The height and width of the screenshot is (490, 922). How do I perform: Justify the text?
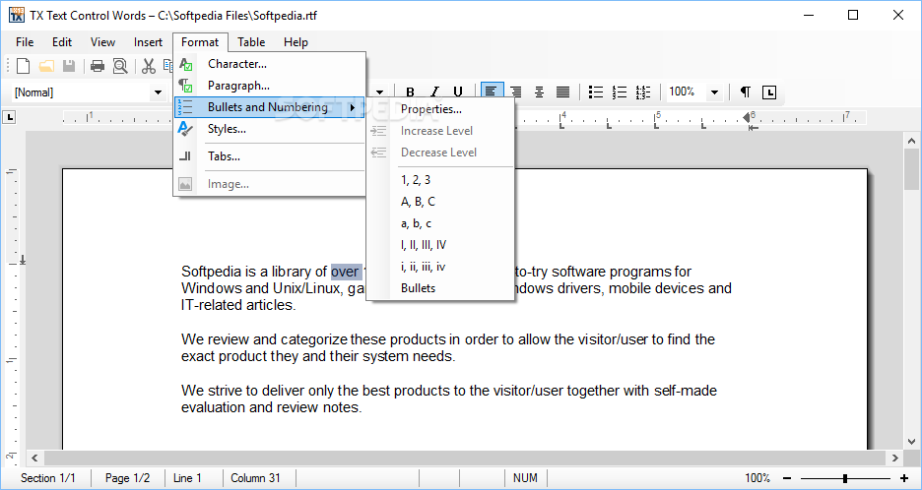[562, 92]
